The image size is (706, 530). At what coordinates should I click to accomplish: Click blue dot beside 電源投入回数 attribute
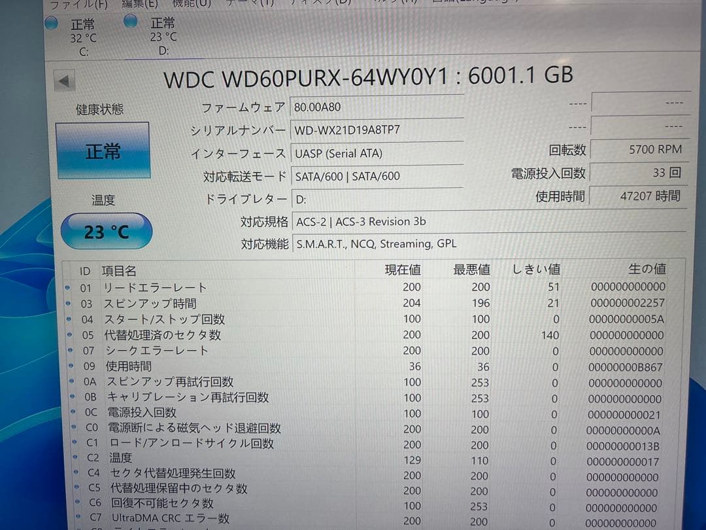point(72,413)
